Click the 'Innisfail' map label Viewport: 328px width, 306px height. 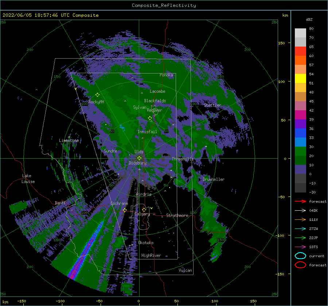coord(147,132)
